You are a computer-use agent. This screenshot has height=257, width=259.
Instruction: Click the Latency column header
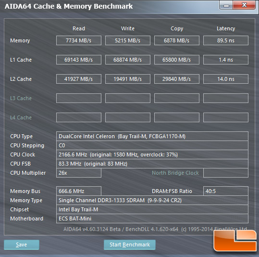pyautogui.click(x=226, y=28)
